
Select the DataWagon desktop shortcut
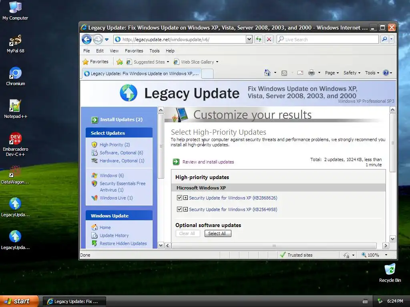pos(15,175)
